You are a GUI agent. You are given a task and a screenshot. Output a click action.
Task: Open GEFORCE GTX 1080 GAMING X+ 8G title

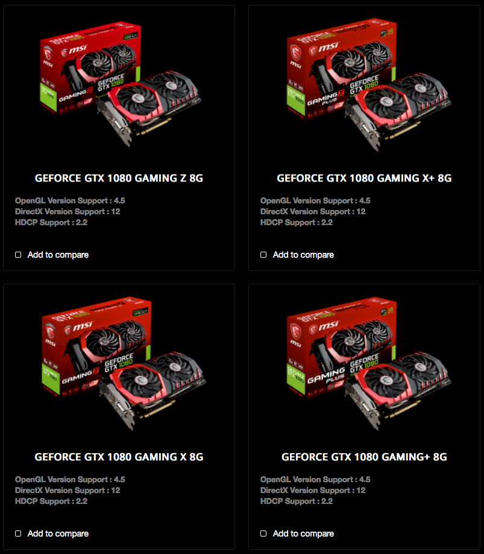click(364, 178)
